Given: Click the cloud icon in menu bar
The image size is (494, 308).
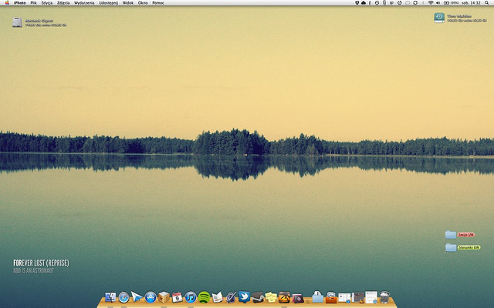Looking at the screenshot, I should point(364,3).
